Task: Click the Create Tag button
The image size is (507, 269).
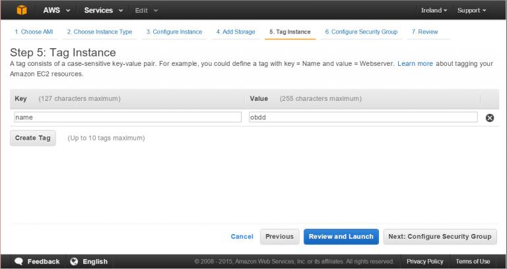Action: click(x=32, y=138)
